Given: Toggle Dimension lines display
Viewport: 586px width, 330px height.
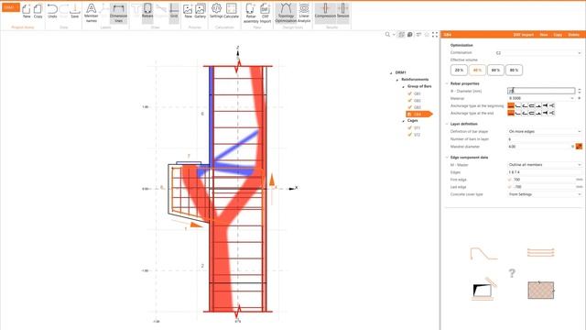Looking at the screenshot, I should [x=118, y=13].
